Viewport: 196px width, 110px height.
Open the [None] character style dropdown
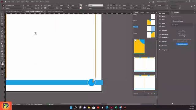coord(96,5)
